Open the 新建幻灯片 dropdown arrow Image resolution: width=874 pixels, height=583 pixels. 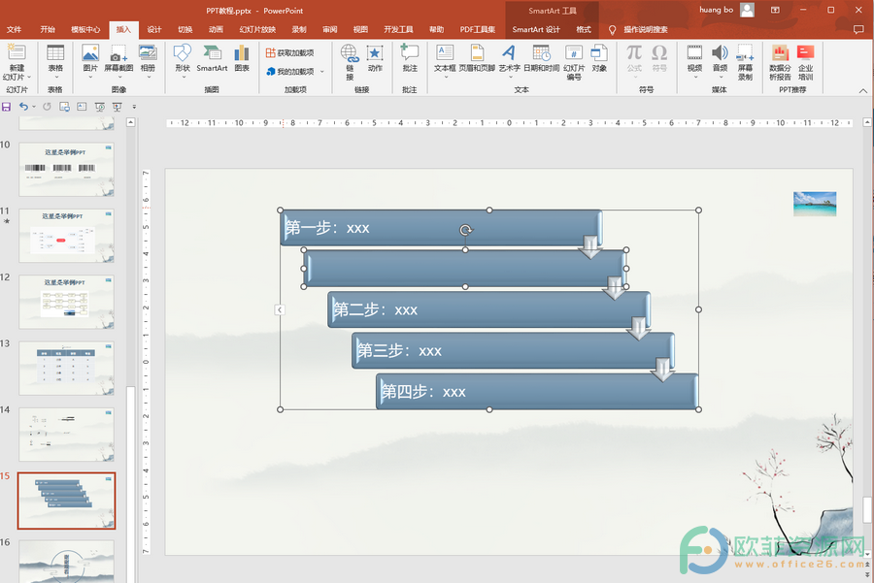click(x=28, y=78)
